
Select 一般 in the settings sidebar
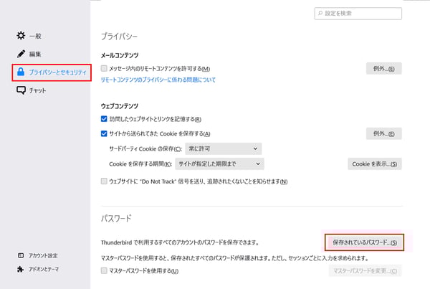34,35
